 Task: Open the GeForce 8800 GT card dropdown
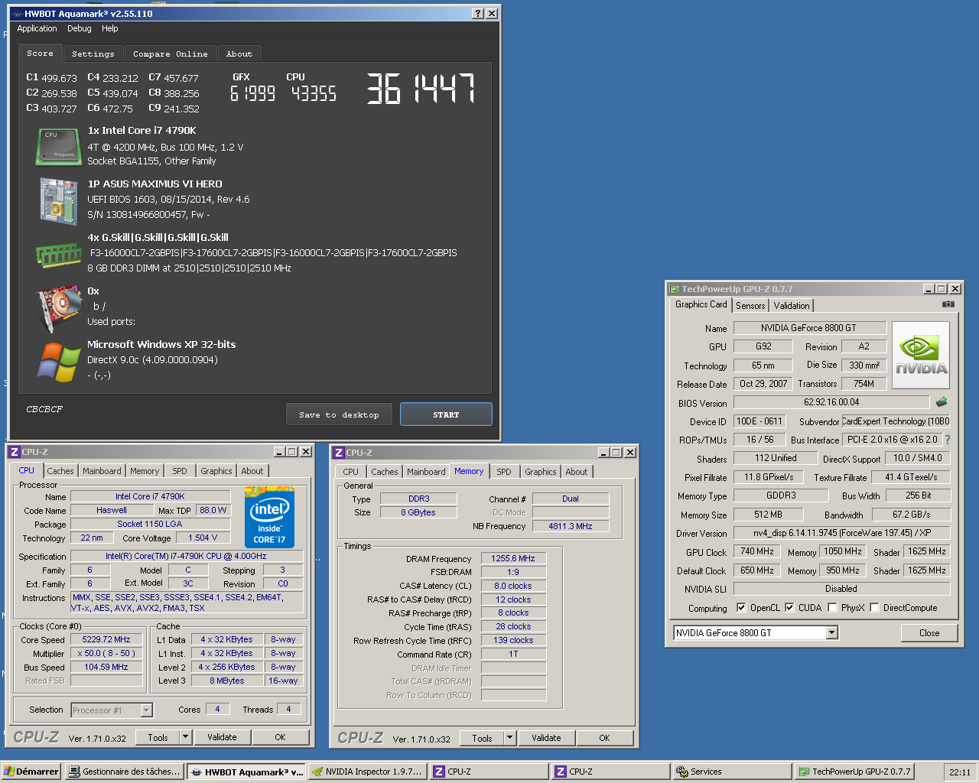coord(832,633)
